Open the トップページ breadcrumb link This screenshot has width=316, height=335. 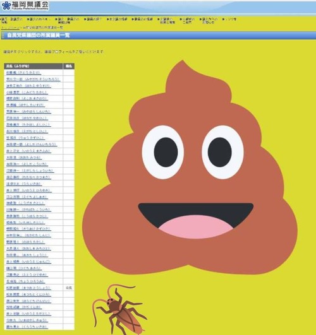(x=10, y=28)
